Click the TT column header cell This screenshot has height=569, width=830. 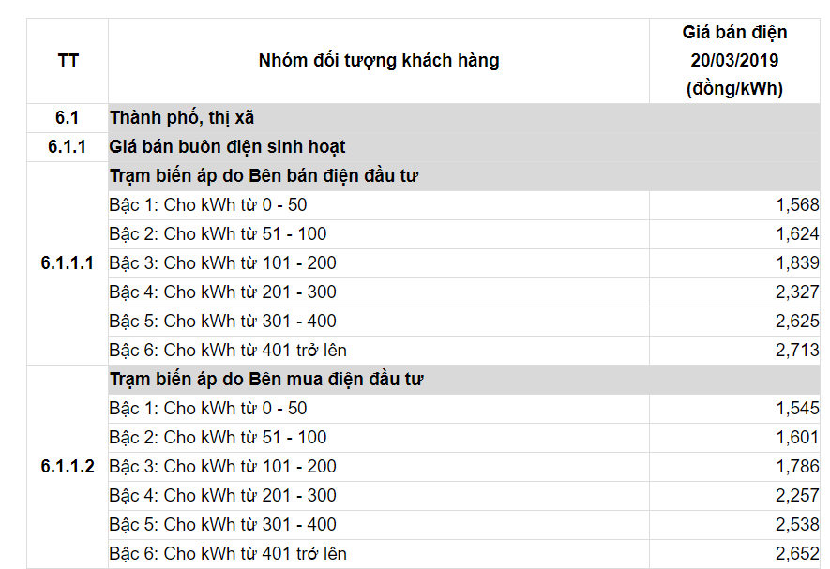[x=68, y=61]
